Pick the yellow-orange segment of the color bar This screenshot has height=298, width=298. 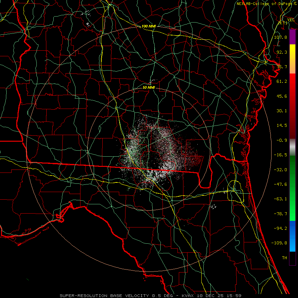coord(292,59)
